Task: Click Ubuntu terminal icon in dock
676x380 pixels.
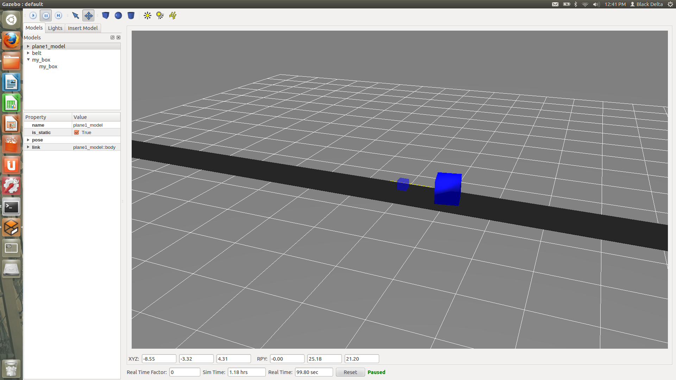Action: click(12, 207)
